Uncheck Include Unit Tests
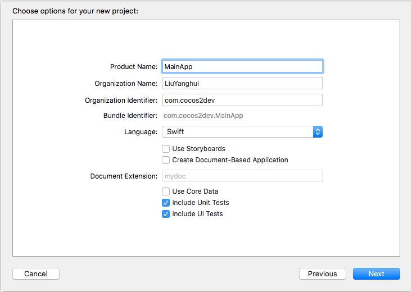Viewport: 412px width, 292px height. click(166, 203)
